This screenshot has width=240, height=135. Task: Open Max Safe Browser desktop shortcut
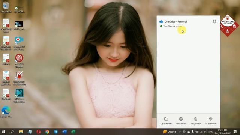(19, 61)
